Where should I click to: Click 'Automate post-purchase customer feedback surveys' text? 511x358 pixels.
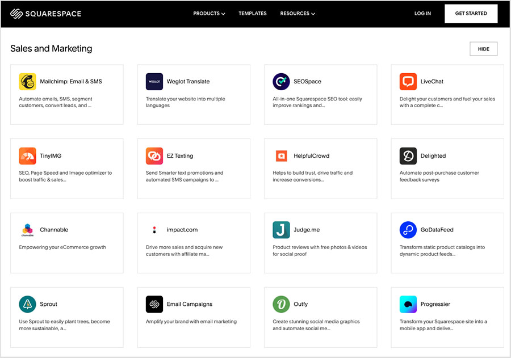point(439,176)
